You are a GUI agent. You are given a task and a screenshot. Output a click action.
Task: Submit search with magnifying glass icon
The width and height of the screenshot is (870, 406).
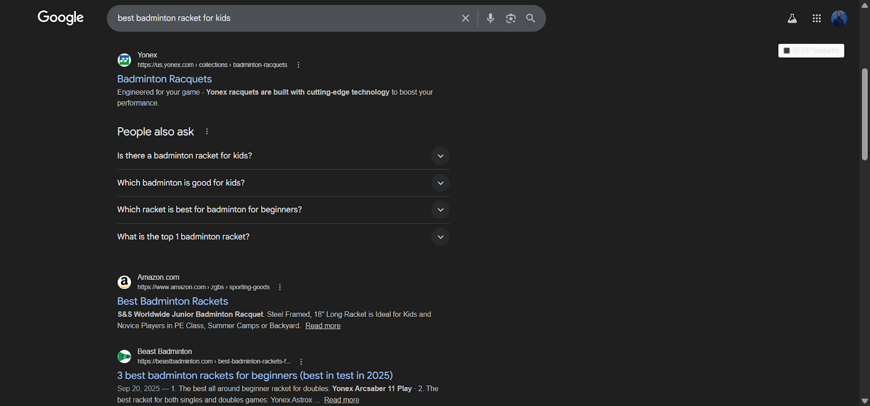531,18
